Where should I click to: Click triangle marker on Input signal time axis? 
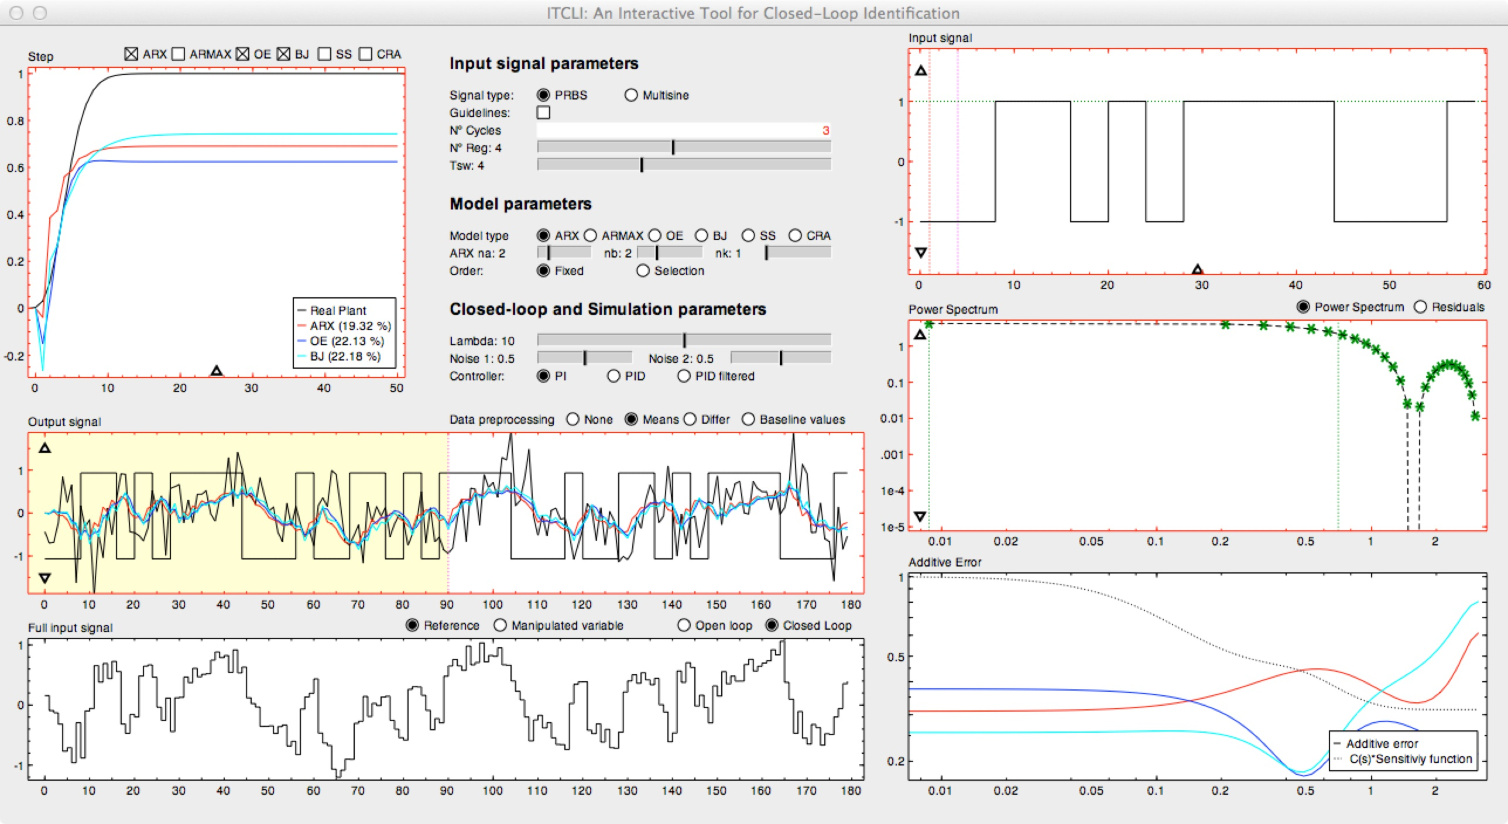[x=1197, y=269]
